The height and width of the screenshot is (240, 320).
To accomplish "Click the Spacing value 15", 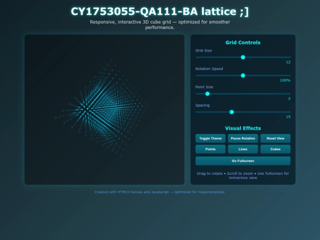I will point(288,117).
